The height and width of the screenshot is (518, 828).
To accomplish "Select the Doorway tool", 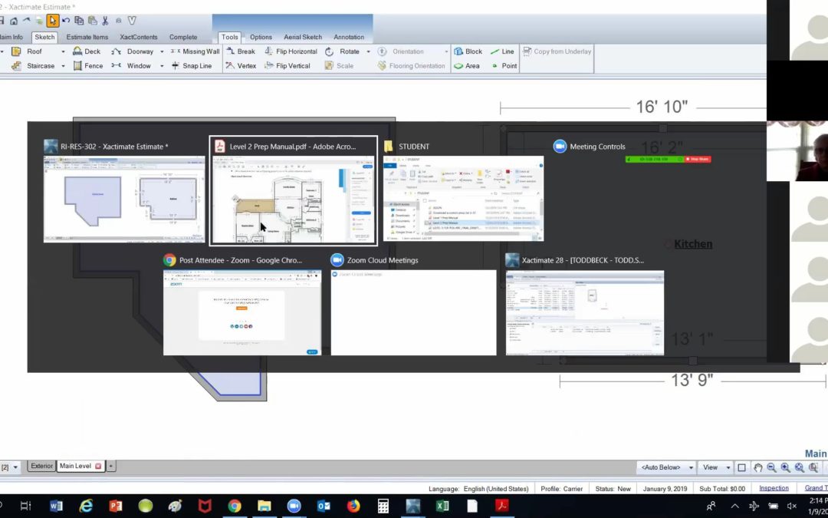I will tap(133, 51).
